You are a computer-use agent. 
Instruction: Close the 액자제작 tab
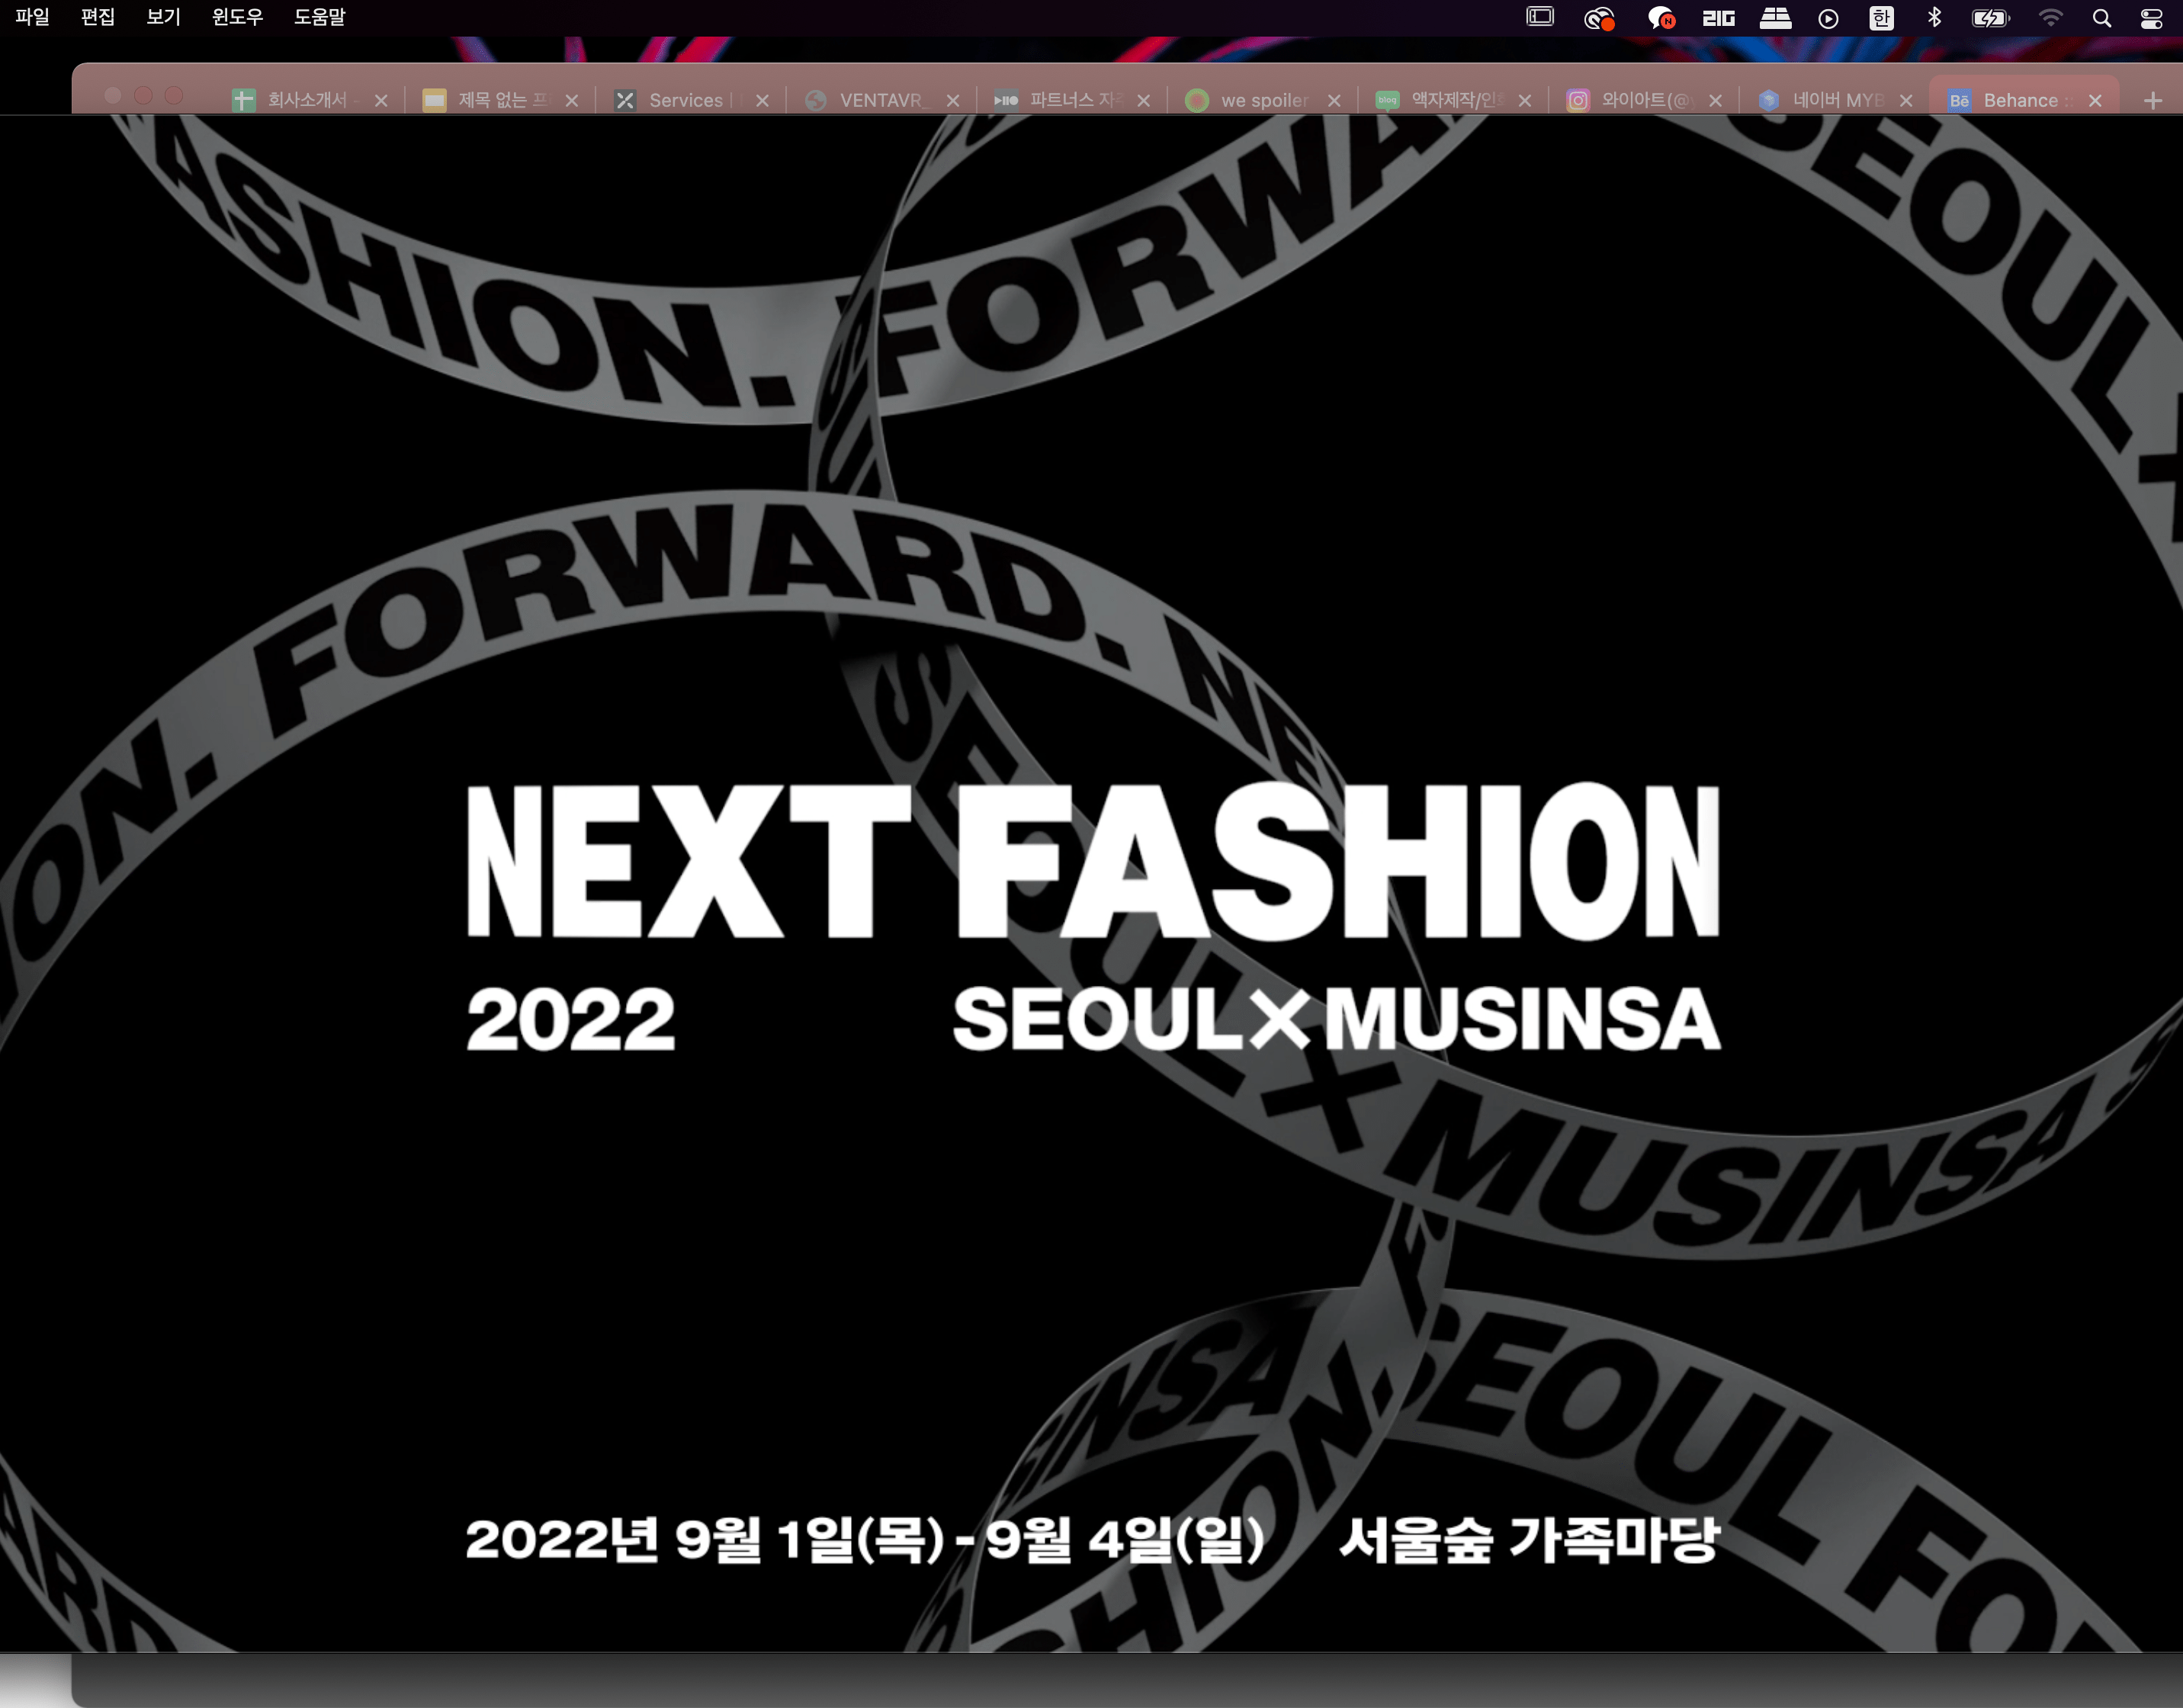coord(1525,100)
